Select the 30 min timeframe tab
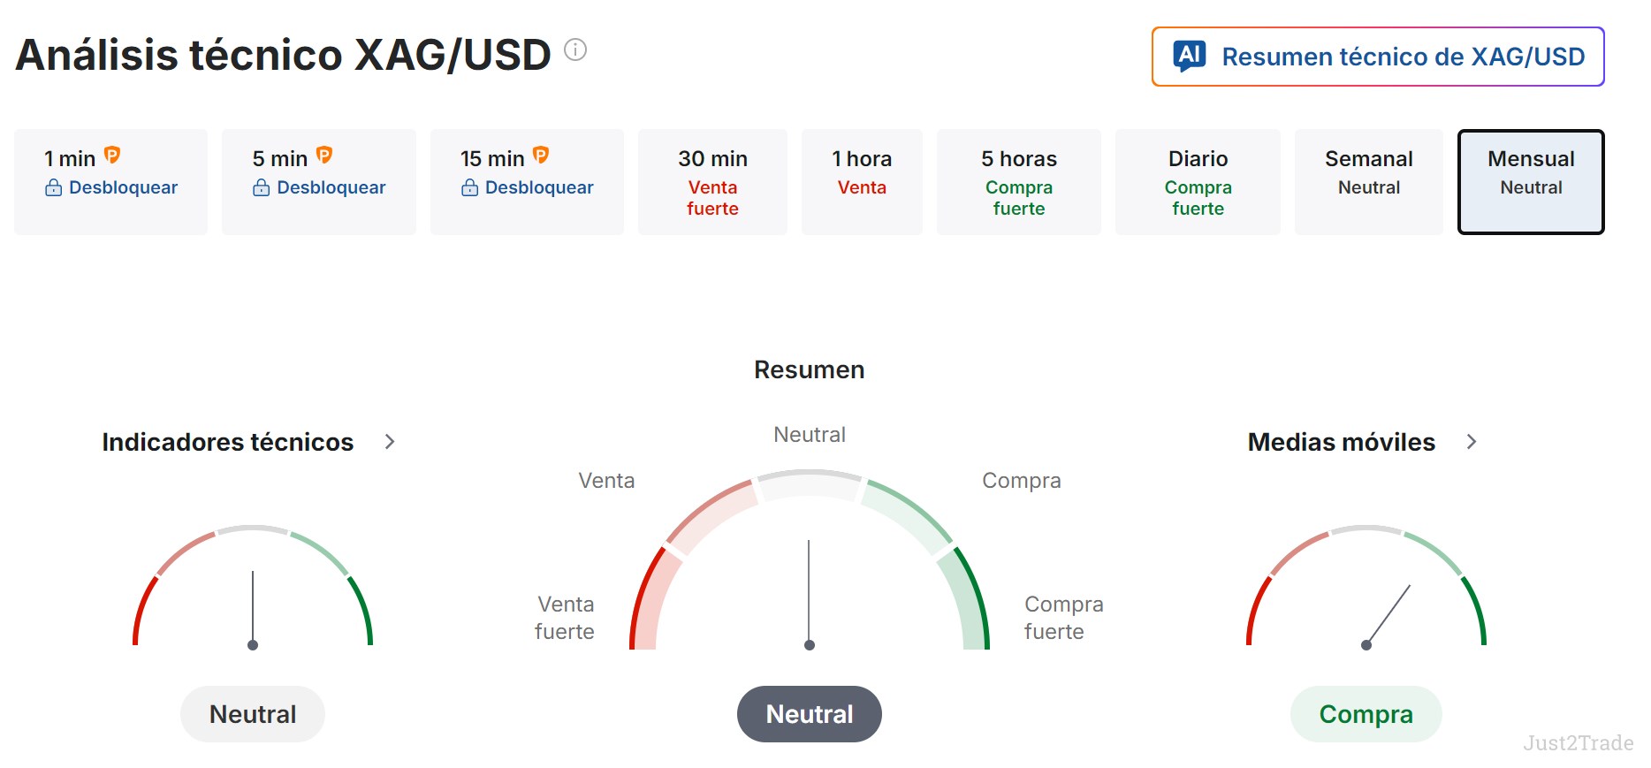 [712, 182]
